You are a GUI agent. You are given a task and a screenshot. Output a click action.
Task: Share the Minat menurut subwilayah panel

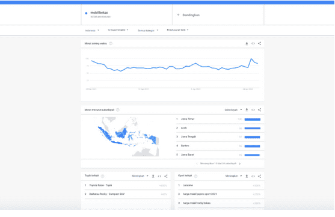(259, 110)
